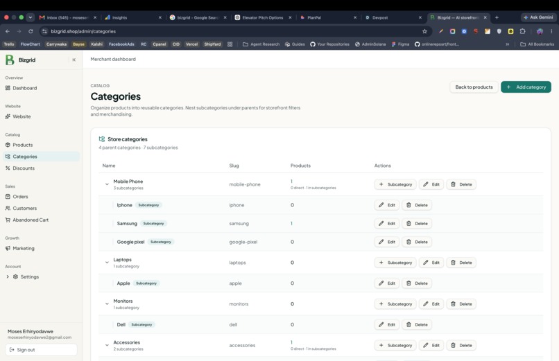The image size is (559, 361).
Task: Open the Agent Research bookmark folder
Action: [261, 44]
